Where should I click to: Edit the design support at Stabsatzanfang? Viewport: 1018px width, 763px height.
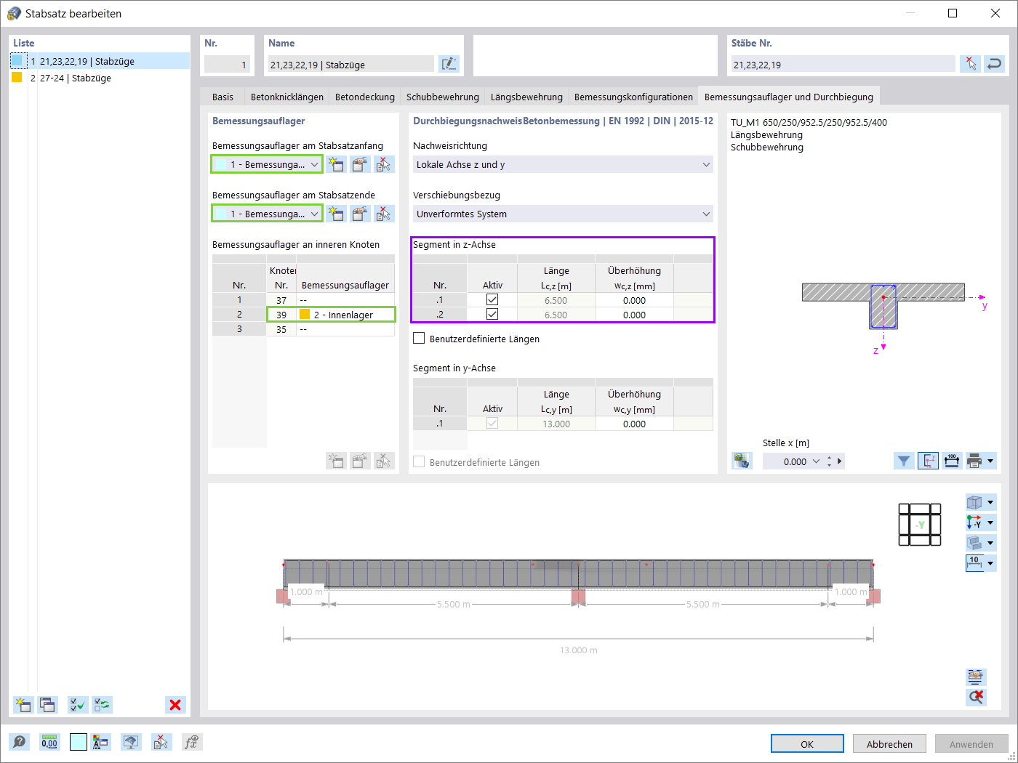point(360,164)
